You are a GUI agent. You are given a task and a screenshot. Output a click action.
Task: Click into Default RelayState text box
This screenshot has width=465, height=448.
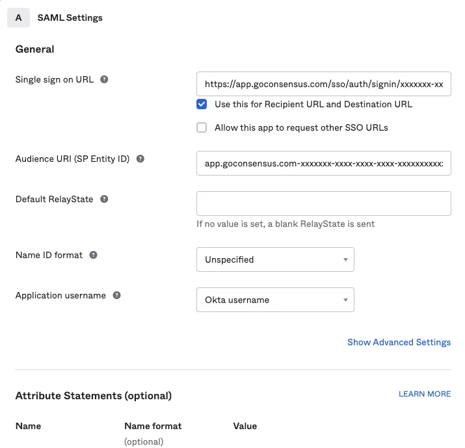[323, 204]
